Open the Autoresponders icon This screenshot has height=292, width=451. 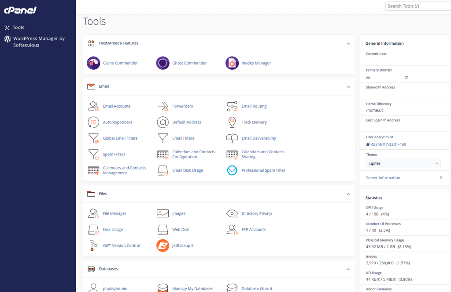(x=93, y=122)
